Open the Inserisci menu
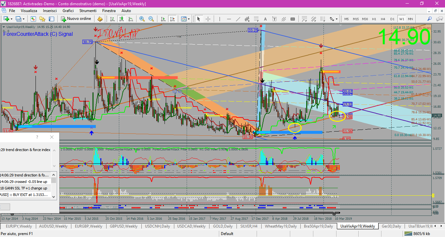 (x=50, y=11)
